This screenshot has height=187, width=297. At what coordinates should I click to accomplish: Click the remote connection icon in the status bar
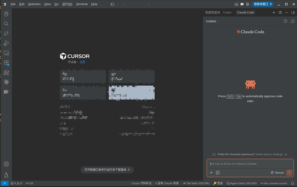(x=5, y=184)
